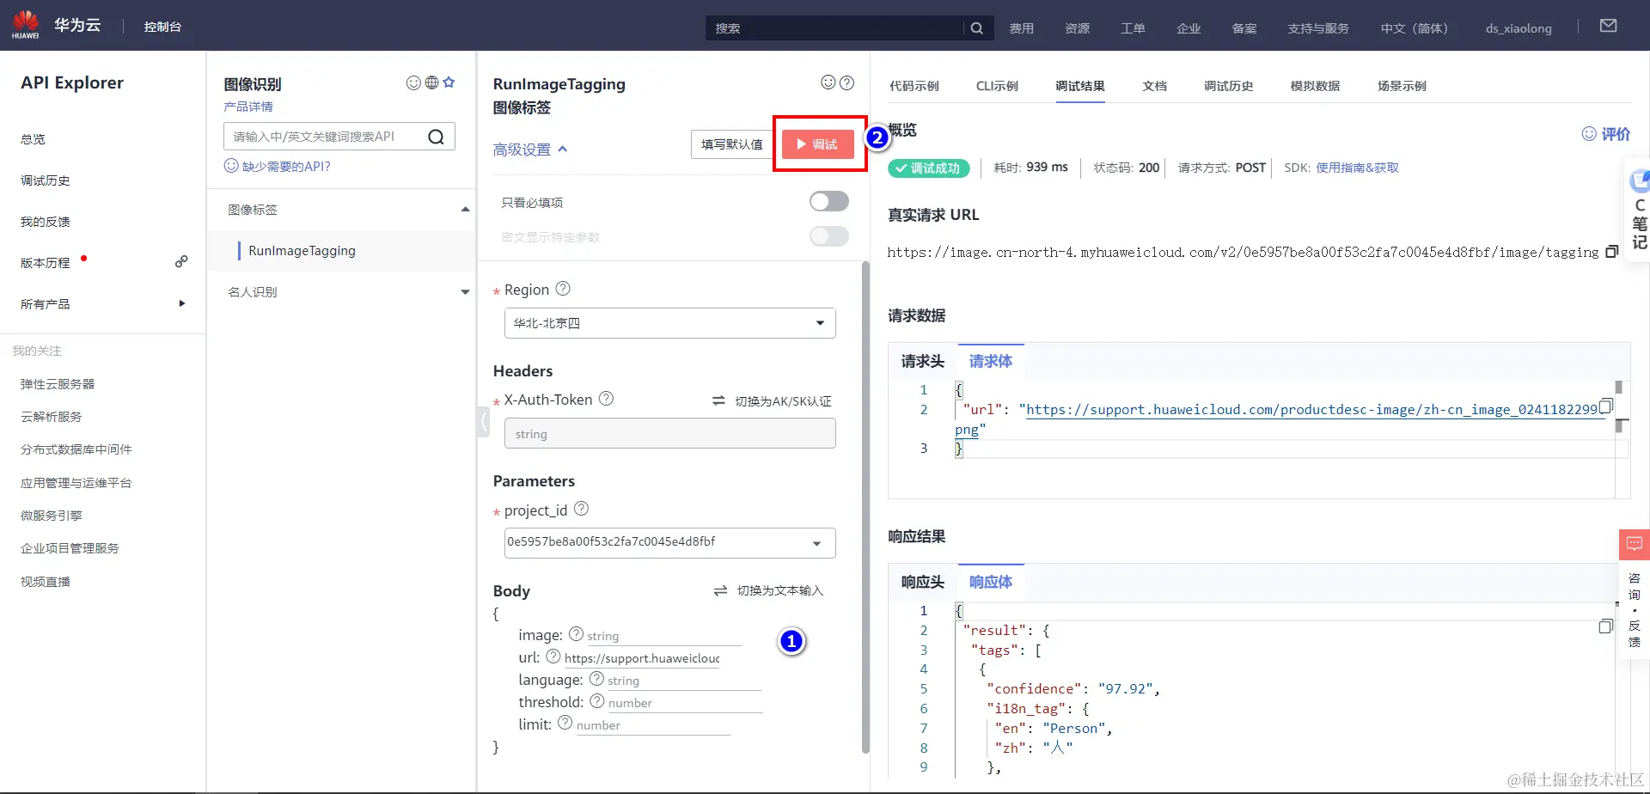Click smiley icon beside RunImageTagging title
Screen dimensions: 1650x794
coord(828,82)
